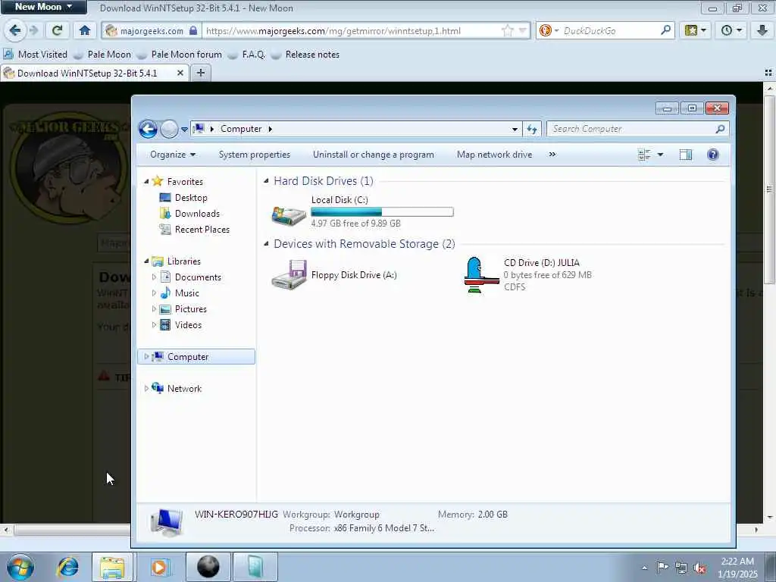Show hidden tray icons arrow
The image size is (776, 582).
(644, 568)
